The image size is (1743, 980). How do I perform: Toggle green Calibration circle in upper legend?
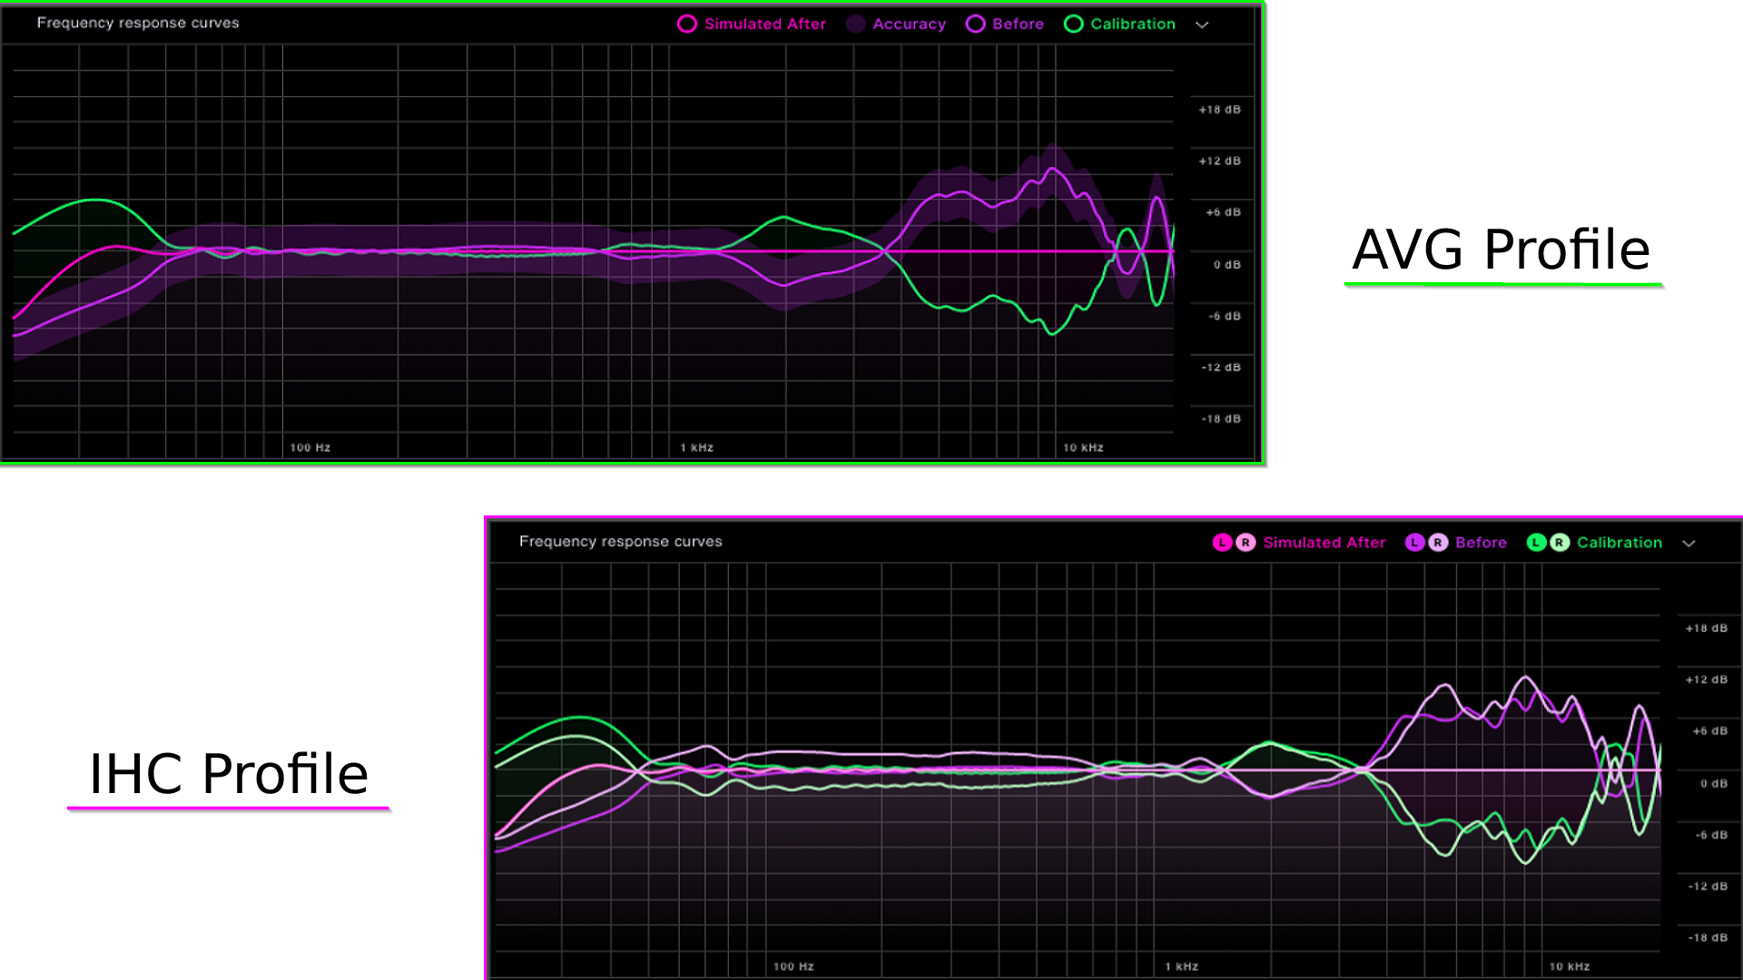pos(1073,24)
